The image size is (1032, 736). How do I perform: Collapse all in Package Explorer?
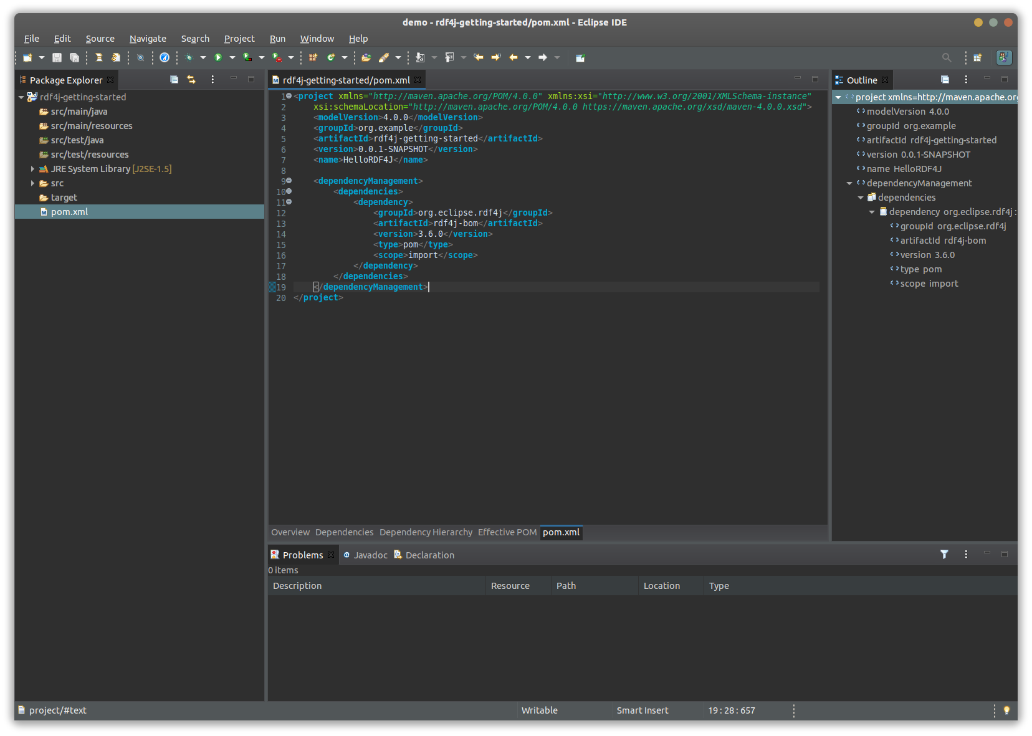(x=174, y=80)
